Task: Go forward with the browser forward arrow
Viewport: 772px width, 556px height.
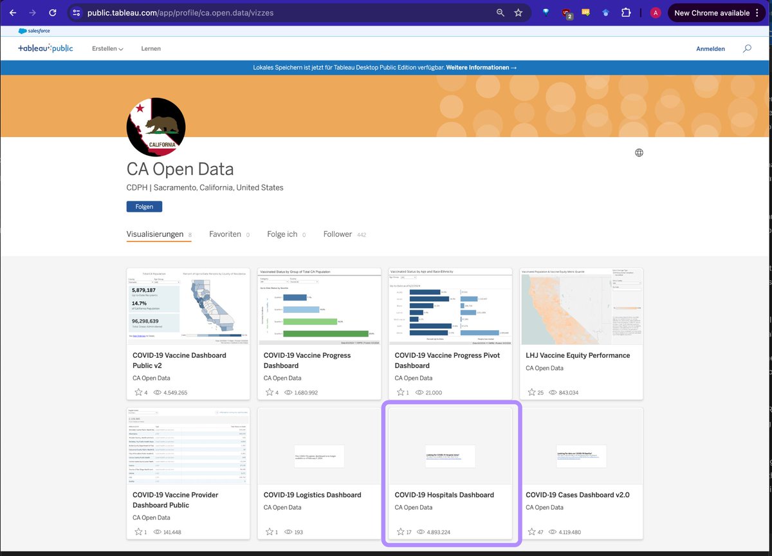Action: [32, 13]
